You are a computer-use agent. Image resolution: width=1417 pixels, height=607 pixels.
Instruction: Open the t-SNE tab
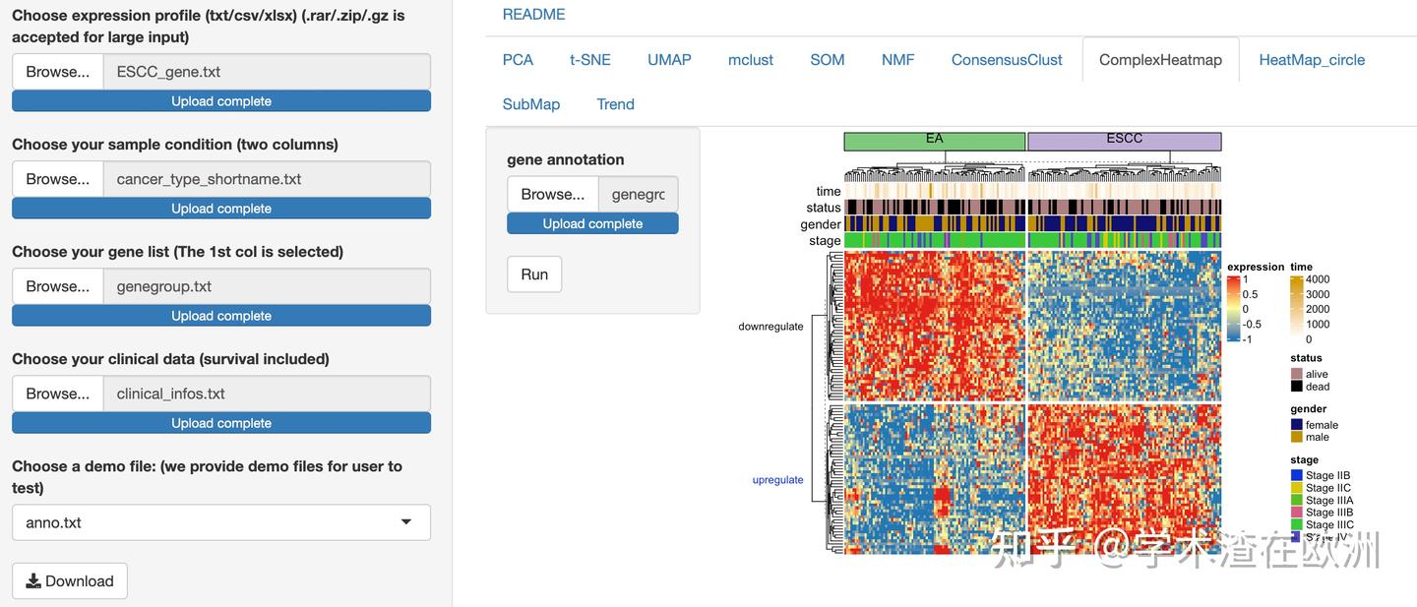tap(590, 60)
